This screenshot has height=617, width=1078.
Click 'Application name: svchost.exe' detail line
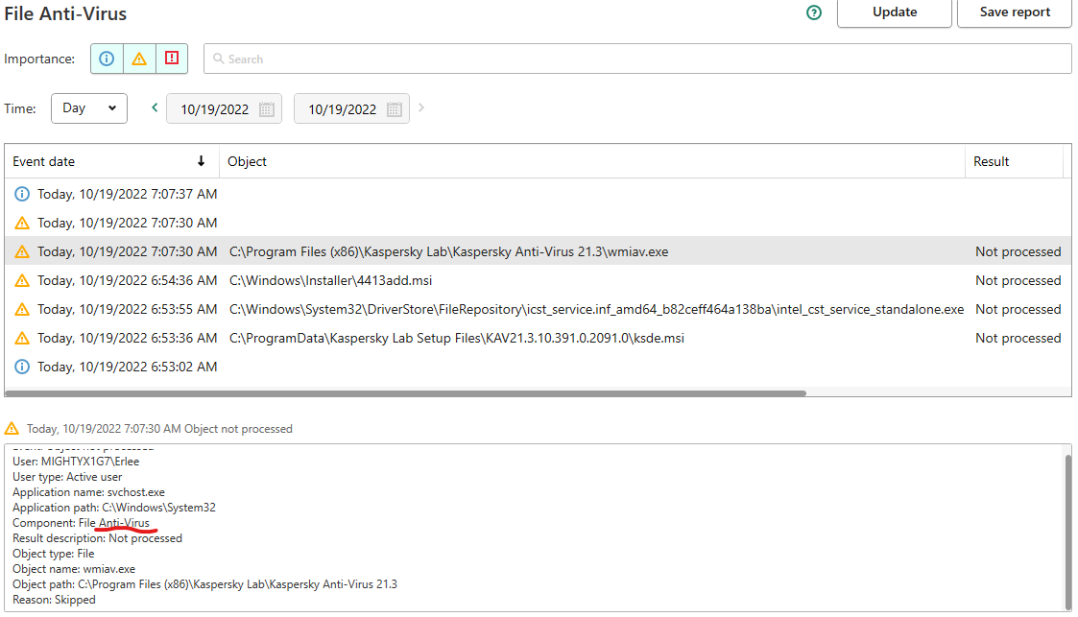(x=88, y=492)
